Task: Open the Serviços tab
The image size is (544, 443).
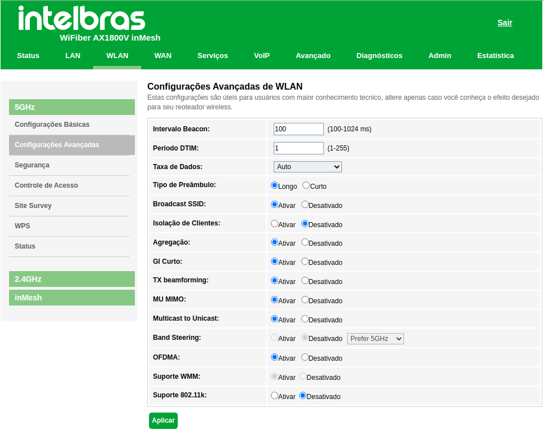Action: tap(213, 55)
